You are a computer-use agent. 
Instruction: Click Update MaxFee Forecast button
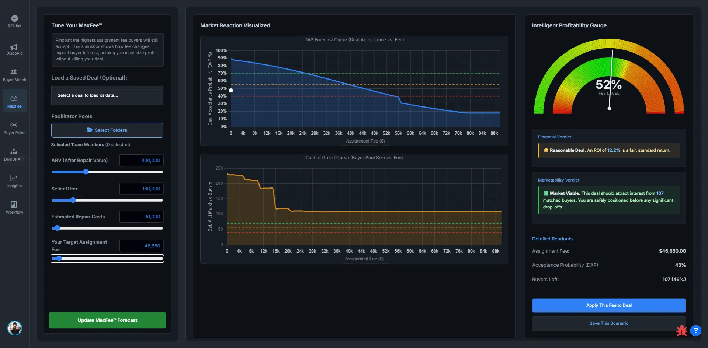tap(107, 320)
